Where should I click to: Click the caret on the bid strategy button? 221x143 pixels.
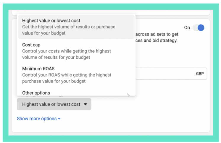(x=85, y=104)
